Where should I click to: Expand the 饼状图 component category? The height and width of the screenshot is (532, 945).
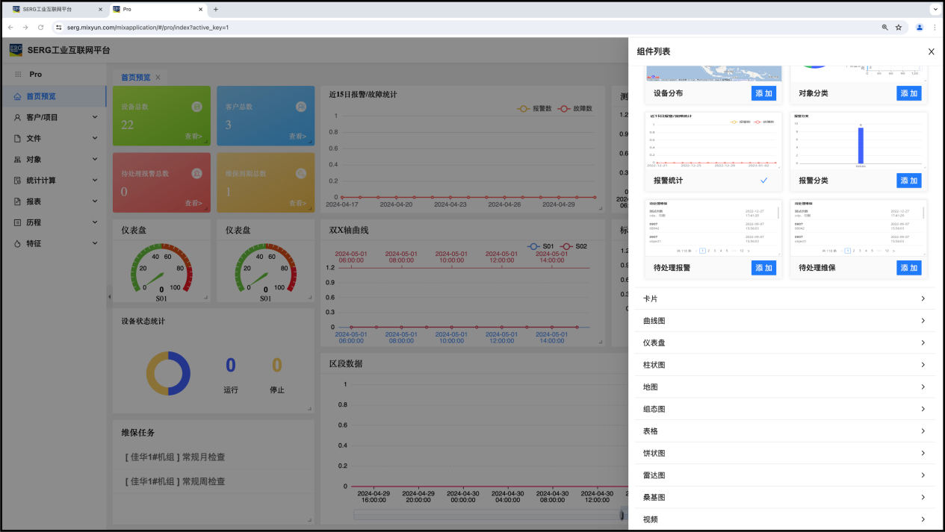coord(784,453)
